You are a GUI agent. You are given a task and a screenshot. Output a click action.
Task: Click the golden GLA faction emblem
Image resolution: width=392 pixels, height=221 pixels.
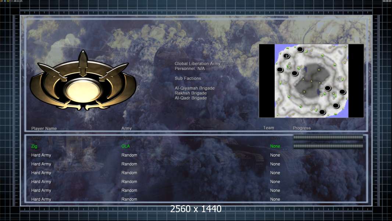point(83,80)
